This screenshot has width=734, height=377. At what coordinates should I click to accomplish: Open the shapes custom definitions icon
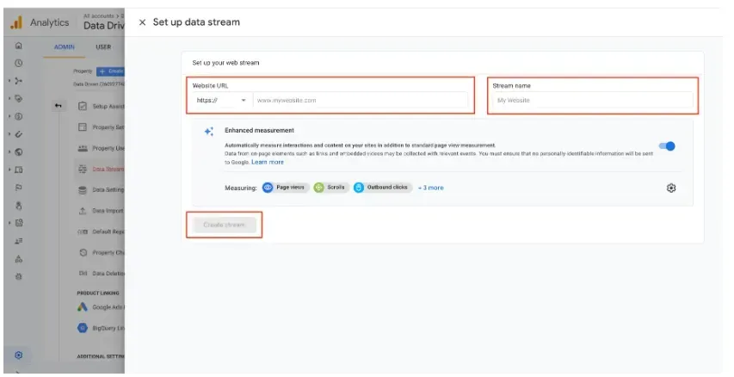pyautogui.click(x=19, y=259)
